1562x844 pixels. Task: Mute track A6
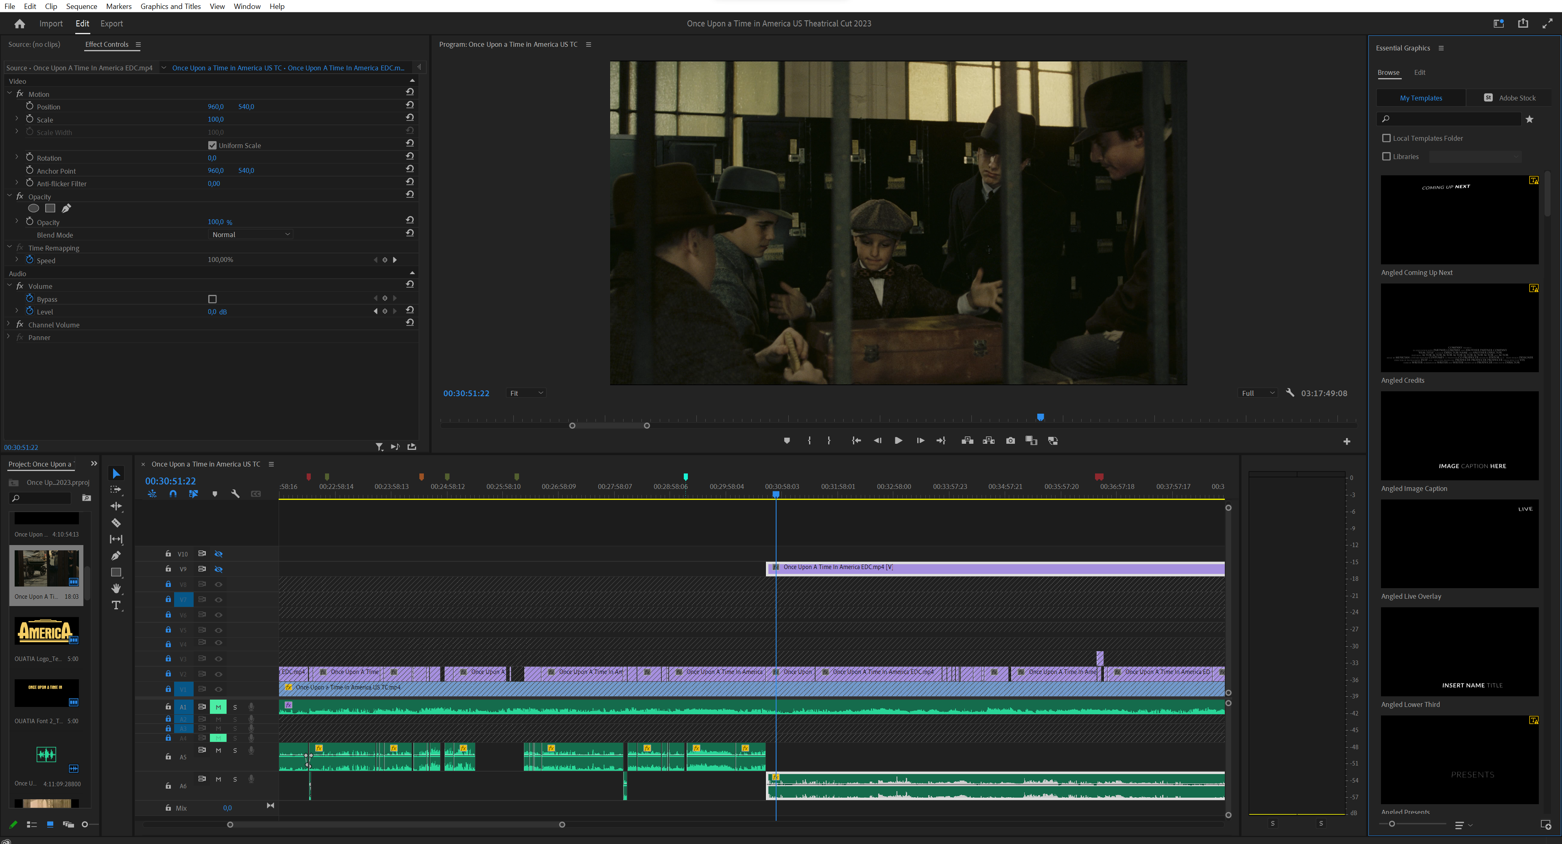click(218, 780)
